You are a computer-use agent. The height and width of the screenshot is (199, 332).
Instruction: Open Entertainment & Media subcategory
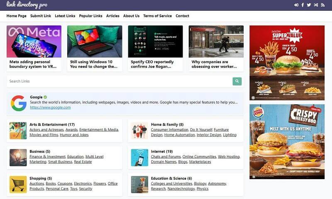pos(99,130)
